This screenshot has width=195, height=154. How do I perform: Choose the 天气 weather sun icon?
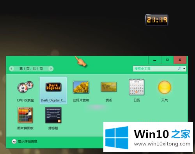click(165, 87)
